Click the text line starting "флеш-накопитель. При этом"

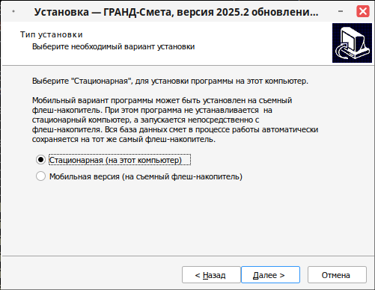[152, 110]
